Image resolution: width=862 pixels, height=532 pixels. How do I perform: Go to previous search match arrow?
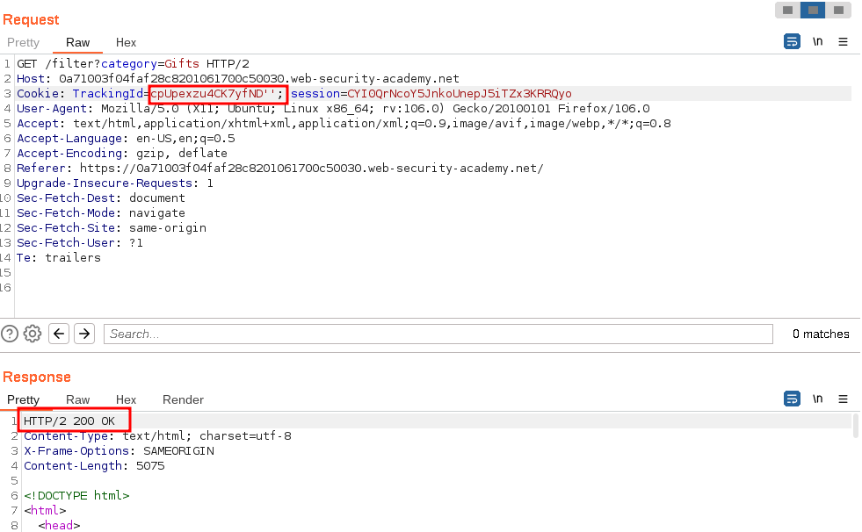pos(59,334)
